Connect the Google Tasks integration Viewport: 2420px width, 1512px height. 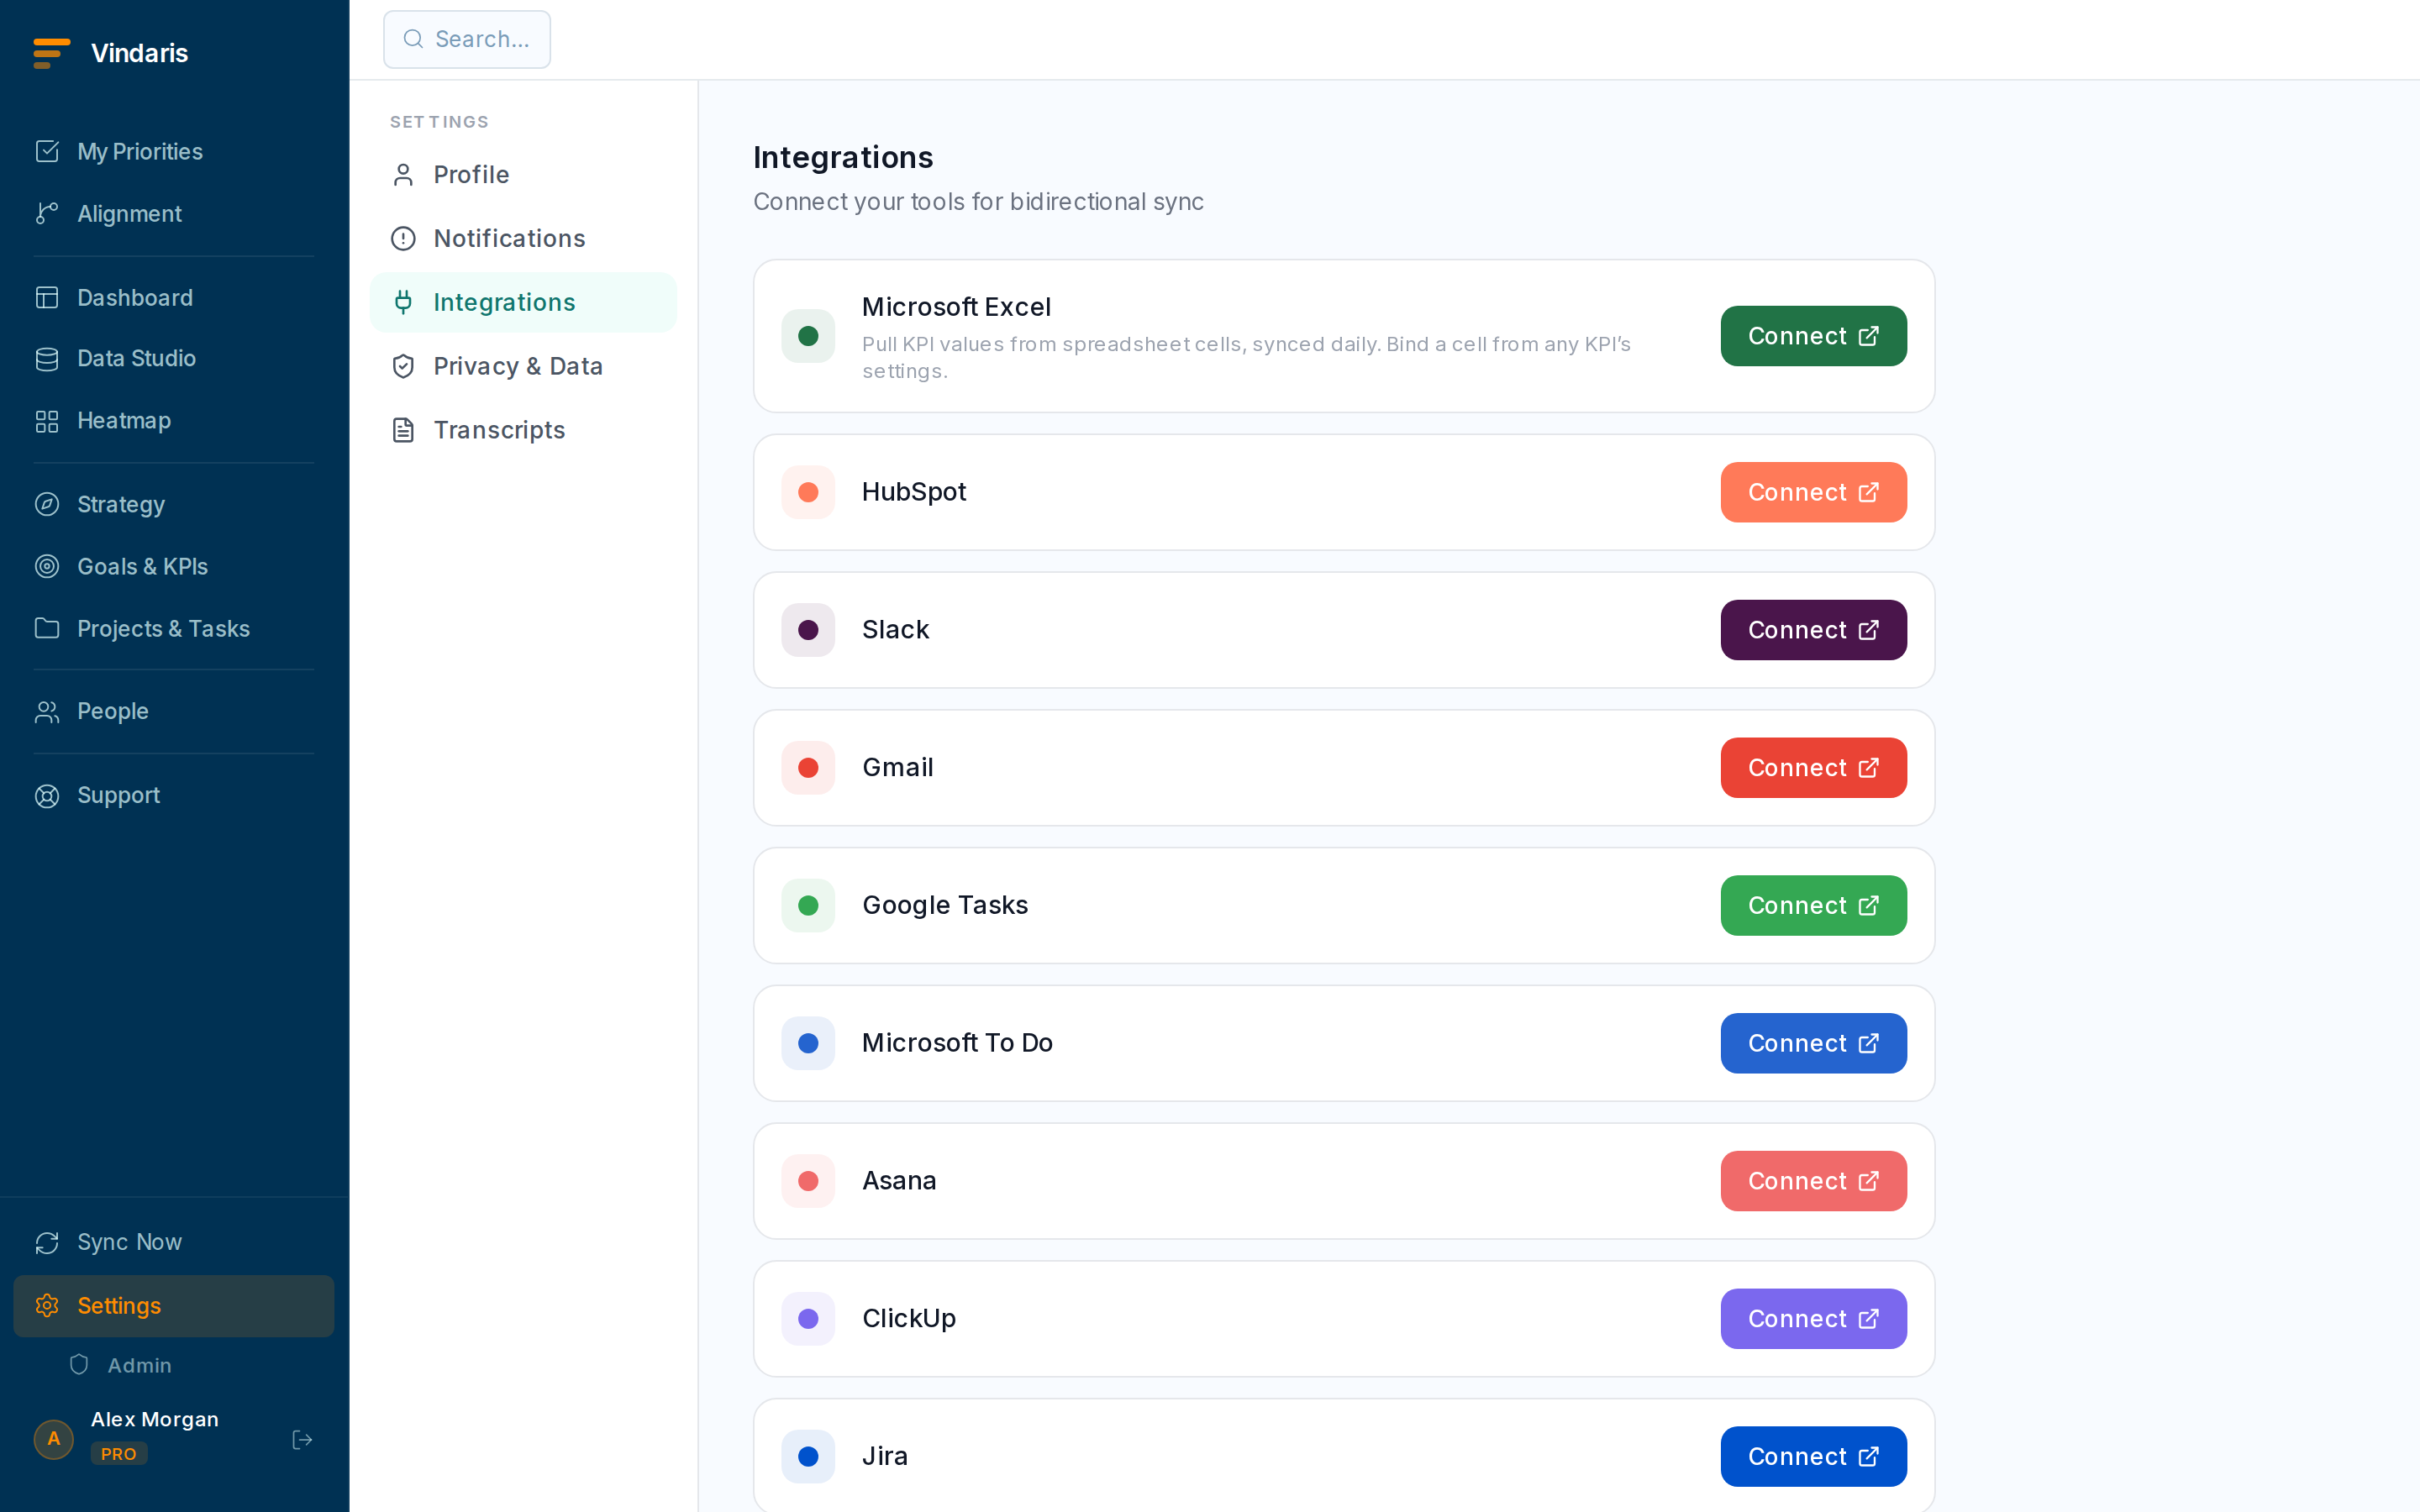[x=1813, y=906]
